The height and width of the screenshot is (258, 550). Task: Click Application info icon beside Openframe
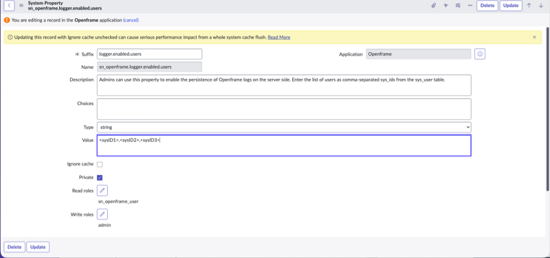pyautogui.click(x=480, y=54)
